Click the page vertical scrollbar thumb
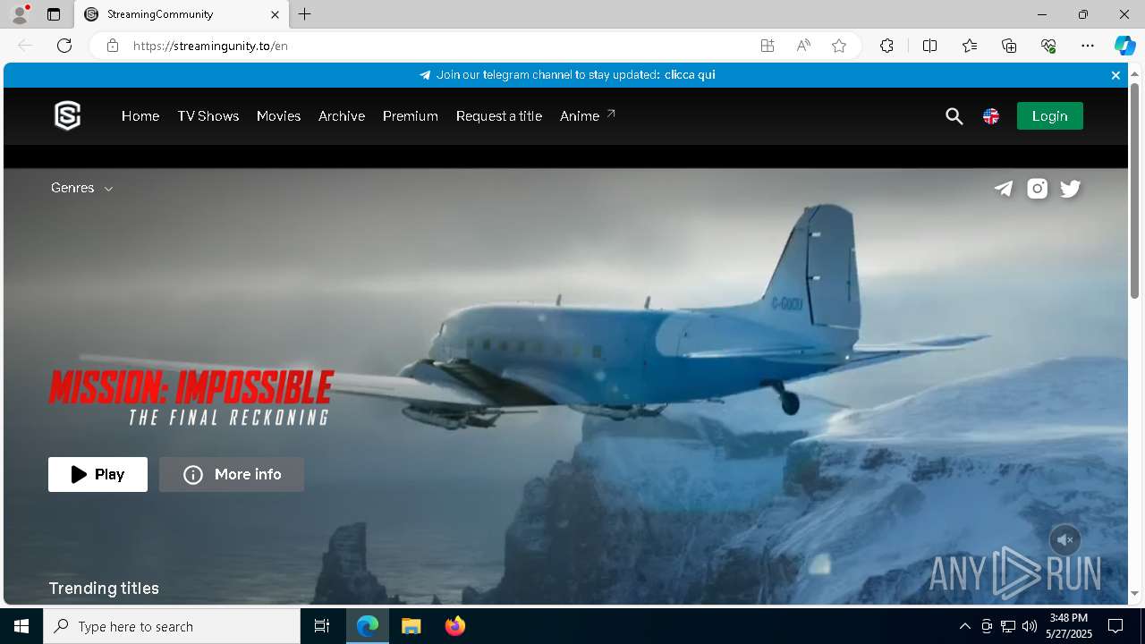The height and width of the screenshot is (644, 1145). point(1134,190)
